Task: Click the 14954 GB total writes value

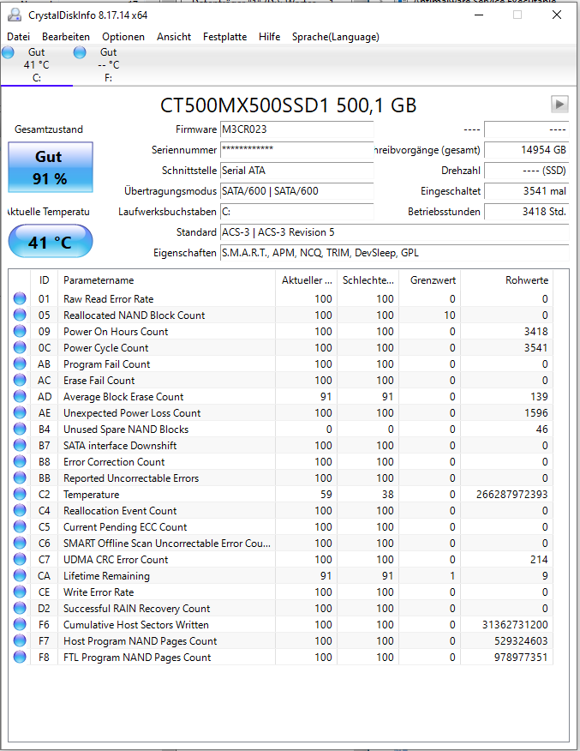Action: pyautogui.click(x=526, y=150)
